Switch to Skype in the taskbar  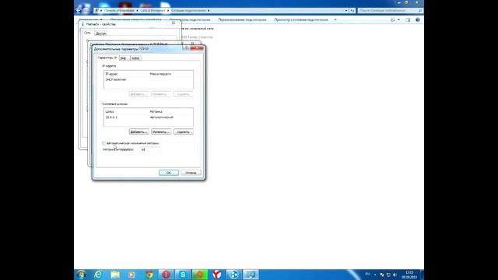point(183,275)
